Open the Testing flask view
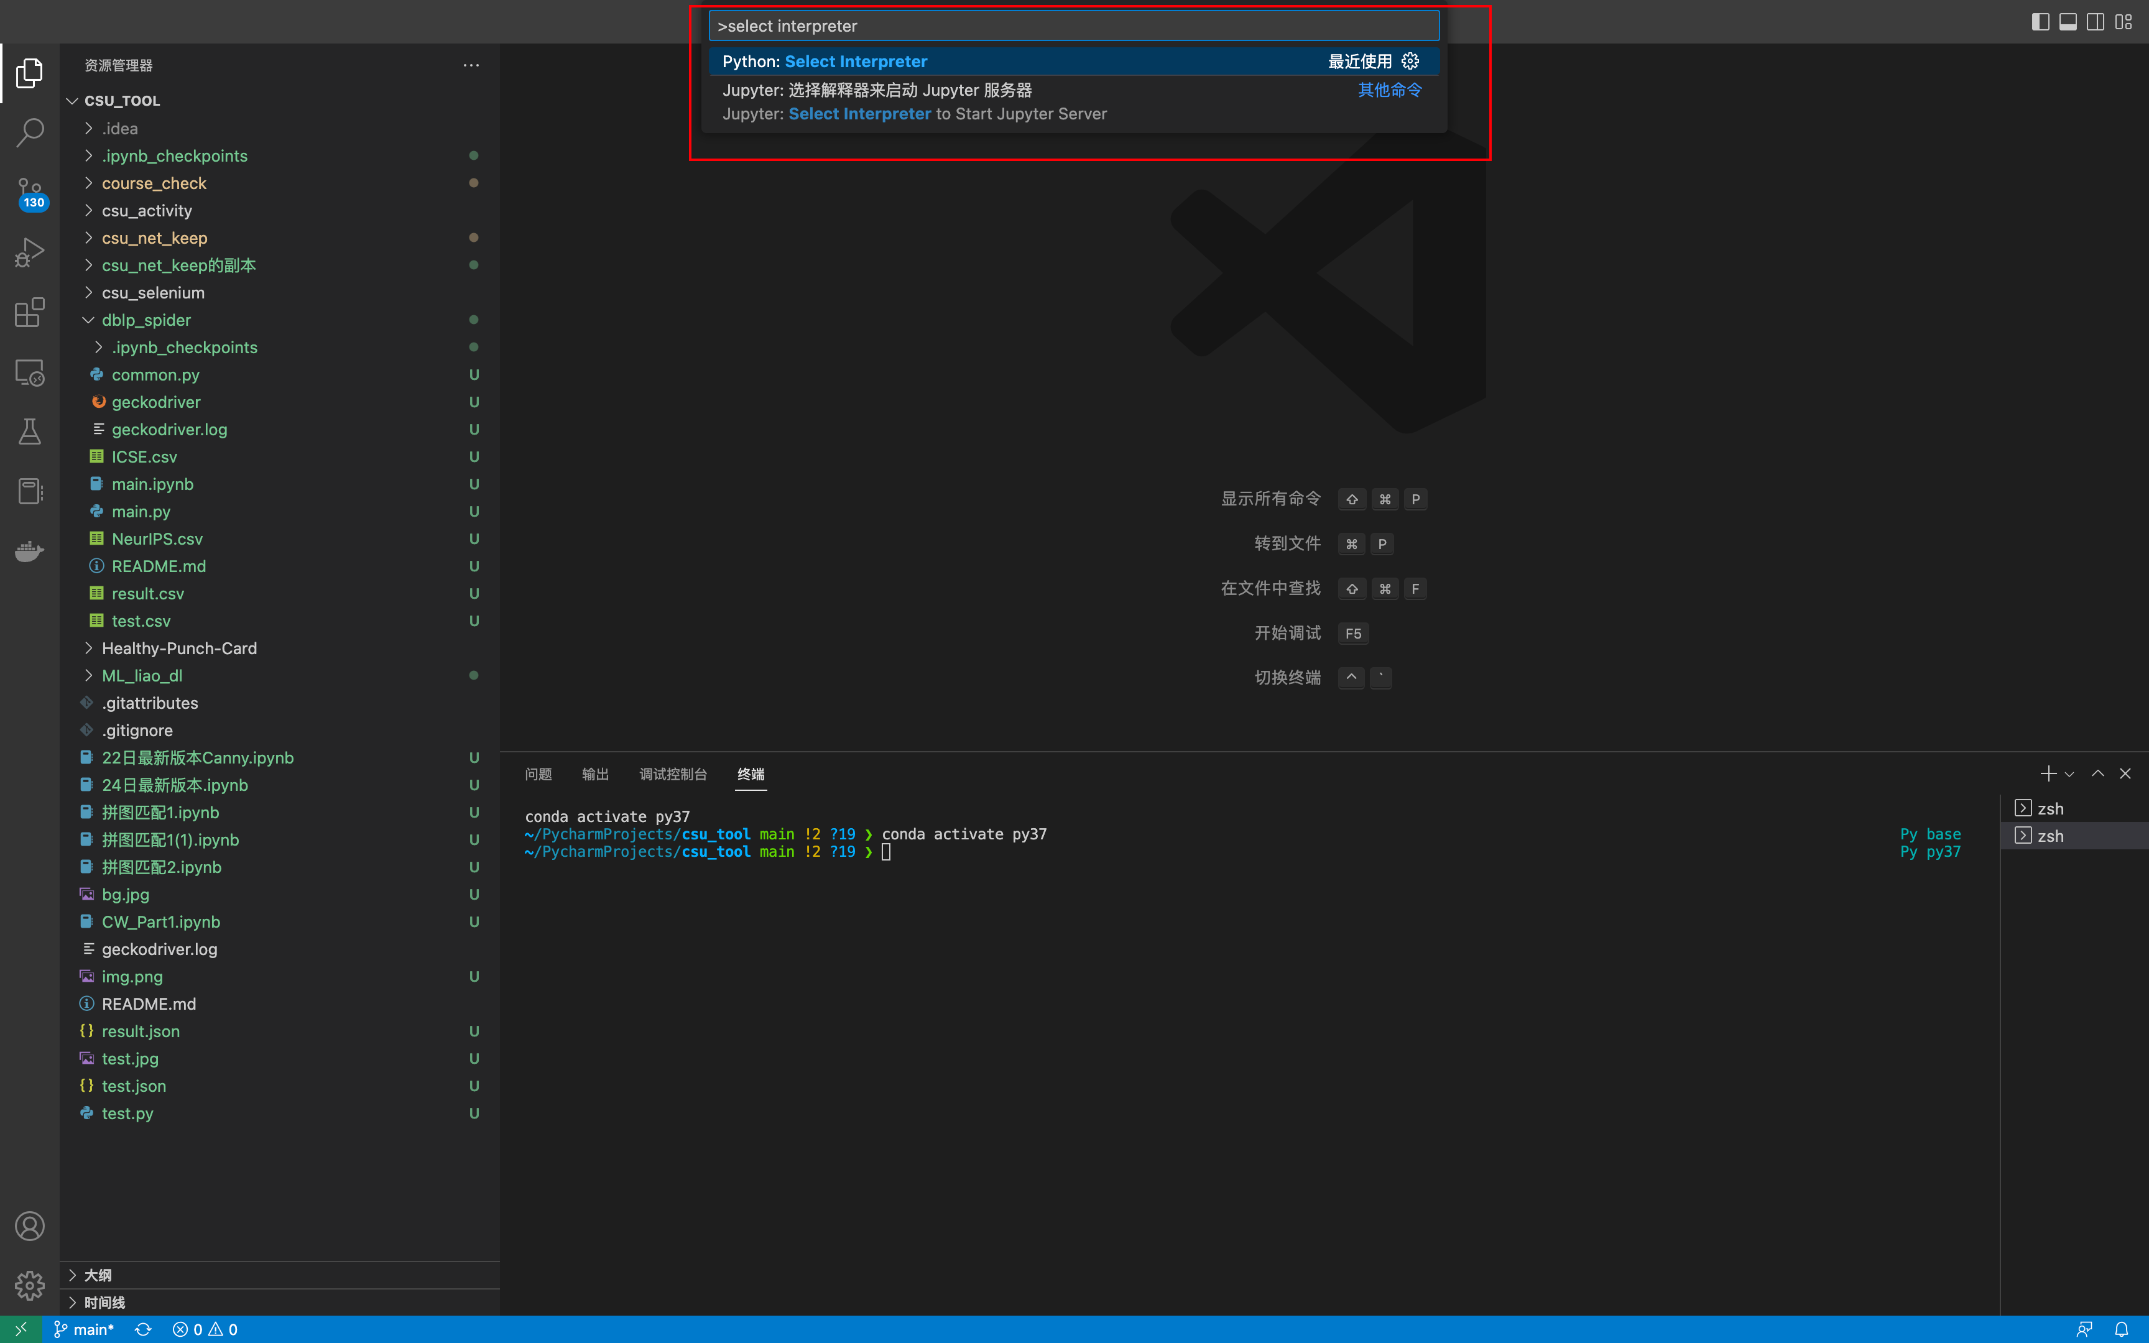 29,432
